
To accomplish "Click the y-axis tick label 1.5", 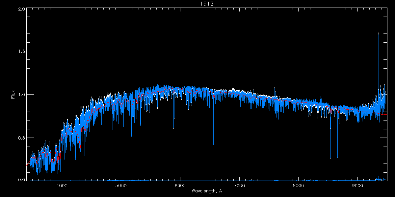I will pyautogui.click(x=22, y=51).
